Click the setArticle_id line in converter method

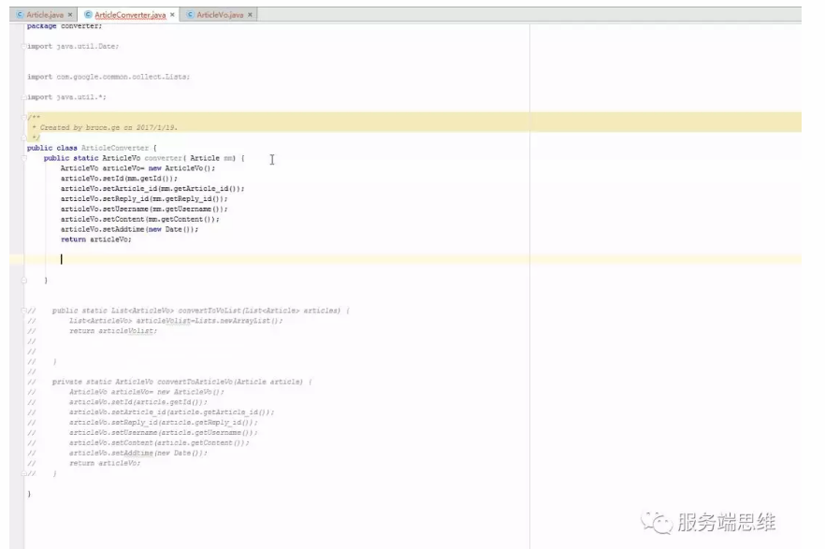click(x=152, y=188)
